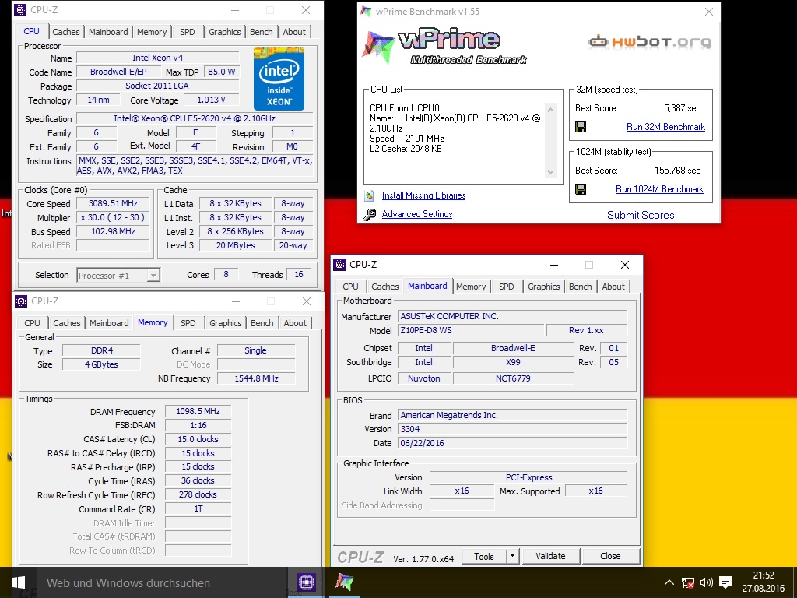Screen dimensions: 797x598
Task: Click the Multiplier value x 30.0
Action: point(114,217)
